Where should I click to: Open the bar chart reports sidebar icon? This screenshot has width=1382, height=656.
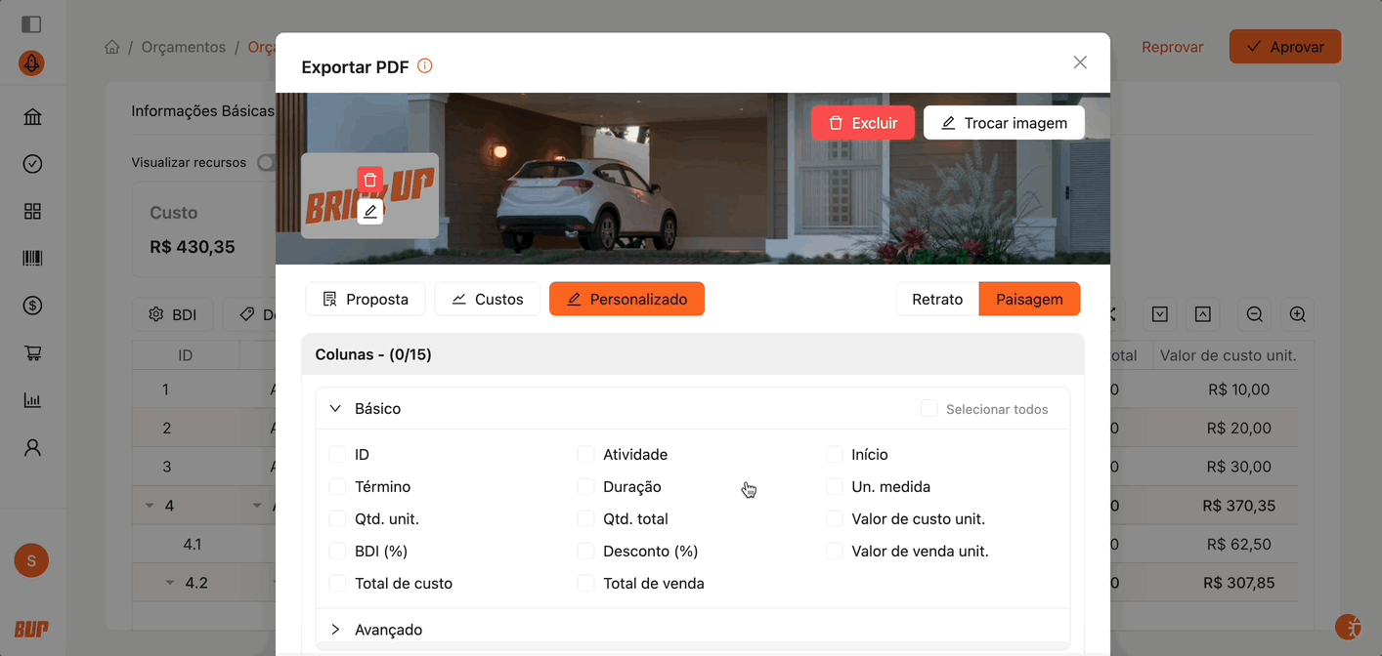pyautogui.click(x=32, y=400)
